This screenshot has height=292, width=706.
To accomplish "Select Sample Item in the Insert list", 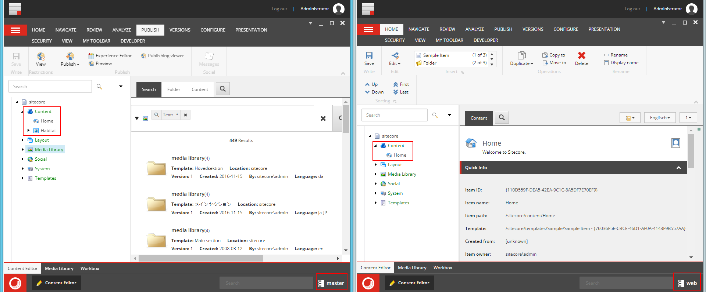I will click(451, 55).
